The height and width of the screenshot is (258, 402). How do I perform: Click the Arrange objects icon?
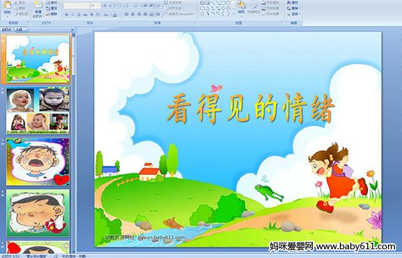[x=241, y=7]
